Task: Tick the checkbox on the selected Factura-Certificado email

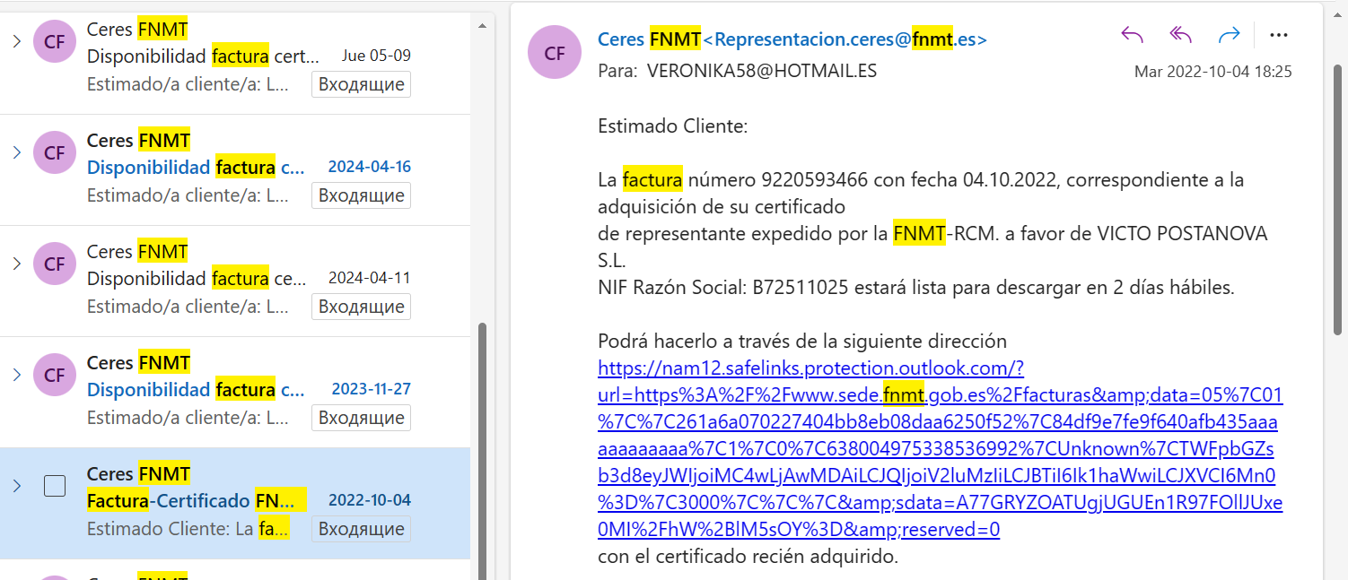Action: click(55, 486)
